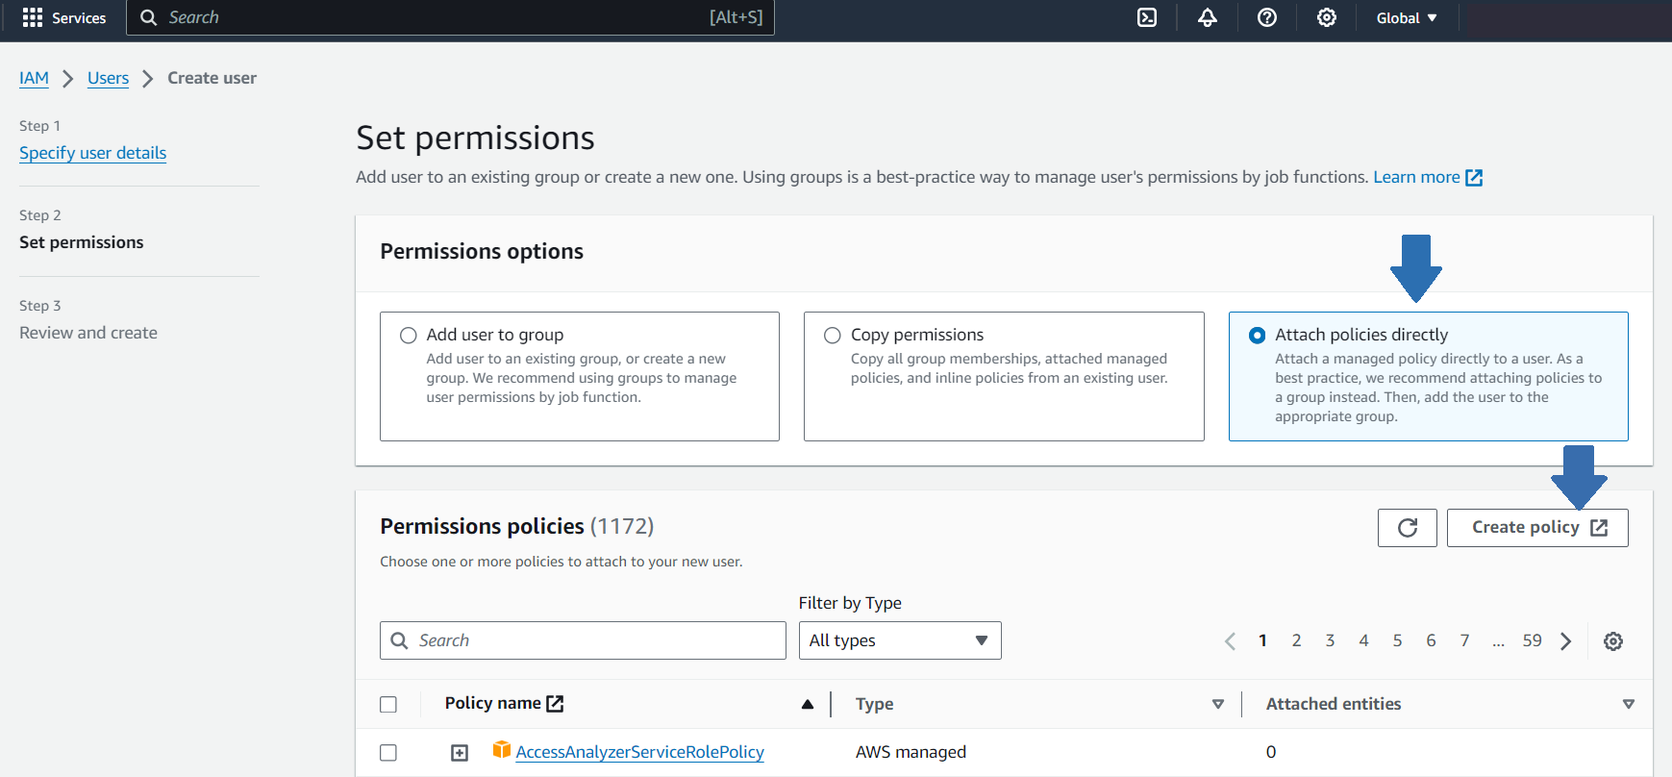Go to policies page 4

tap(1364, 640)
